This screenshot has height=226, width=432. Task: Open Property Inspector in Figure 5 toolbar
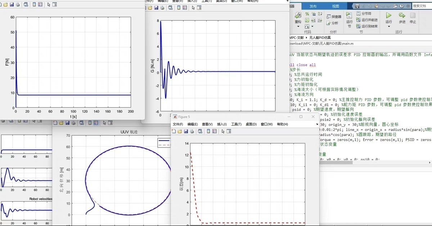[229, 131]
